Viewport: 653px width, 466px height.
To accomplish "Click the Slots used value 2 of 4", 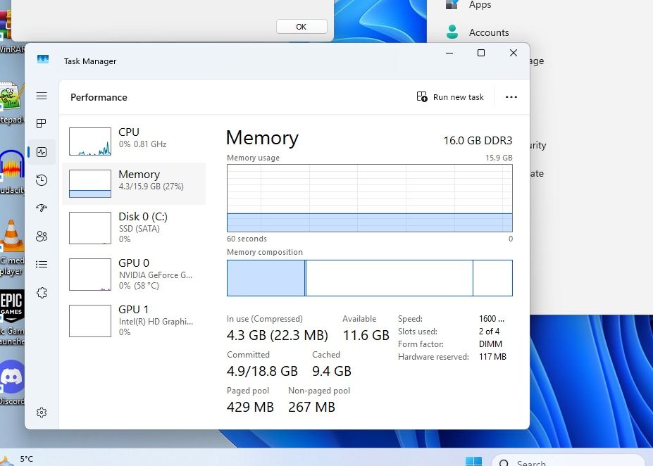I will 489,332.
